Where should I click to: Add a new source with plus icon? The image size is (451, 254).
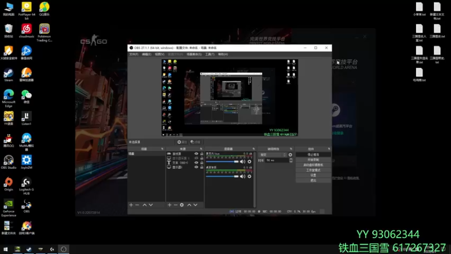pos(170,205)
